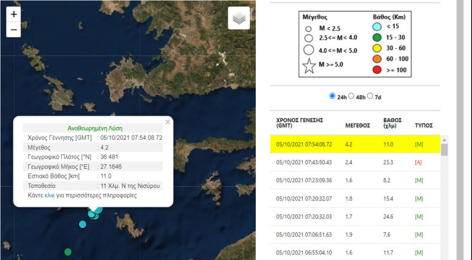Close the earthquake info popup
The image size is (472, 260).
click(168, 121)
